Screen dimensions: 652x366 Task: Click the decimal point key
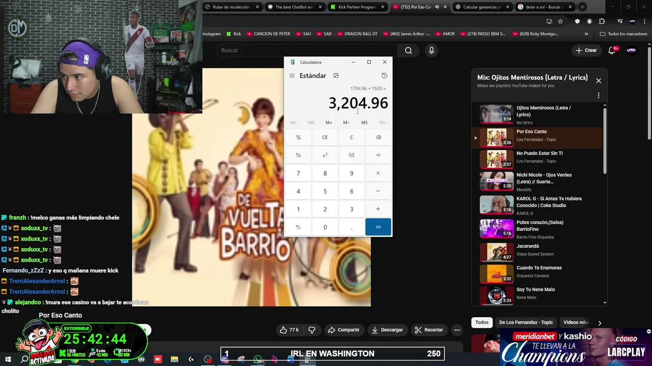coord(351,227)
